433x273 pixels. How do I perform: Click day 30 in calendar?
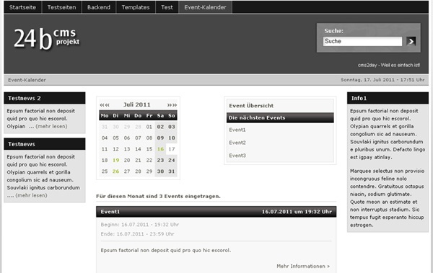(160, 171)
